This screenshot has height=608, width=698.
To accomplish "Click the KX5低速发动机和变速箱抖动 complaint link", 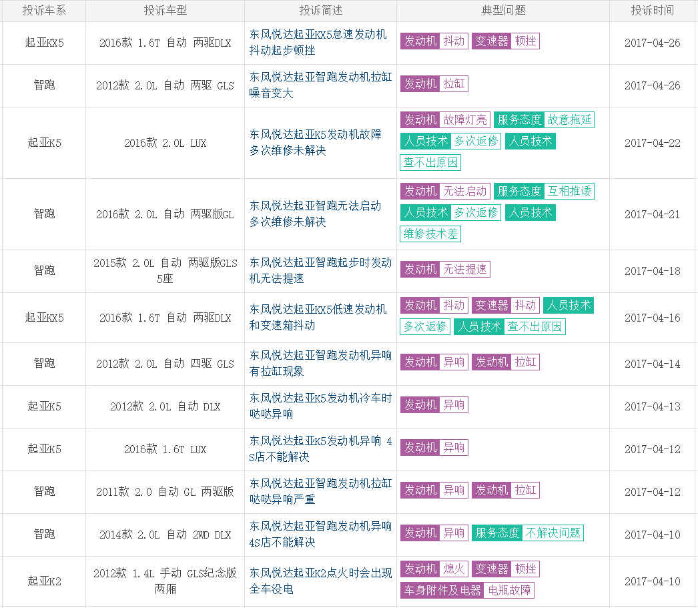I will (x=318, y=317).
